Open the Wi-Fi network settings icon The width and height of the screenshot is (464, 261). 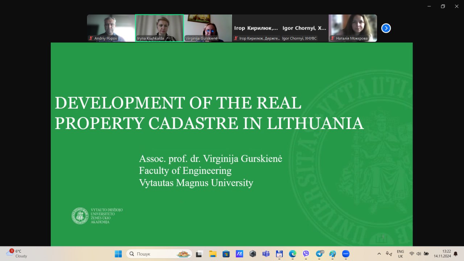[411, 254]
